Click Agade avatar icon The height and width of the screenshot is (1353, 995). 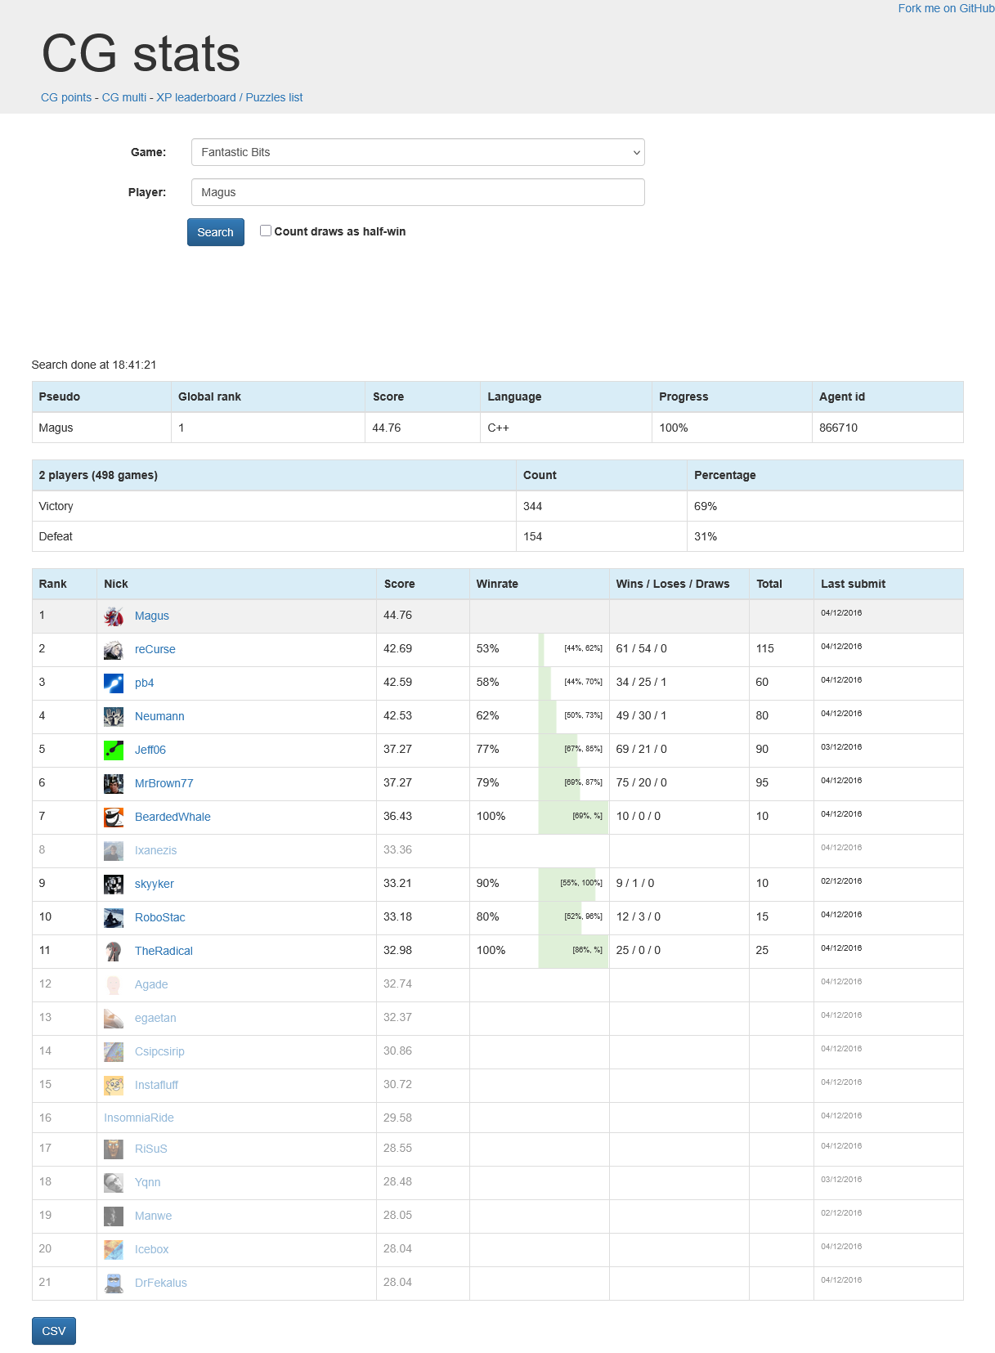coord(114,985)
